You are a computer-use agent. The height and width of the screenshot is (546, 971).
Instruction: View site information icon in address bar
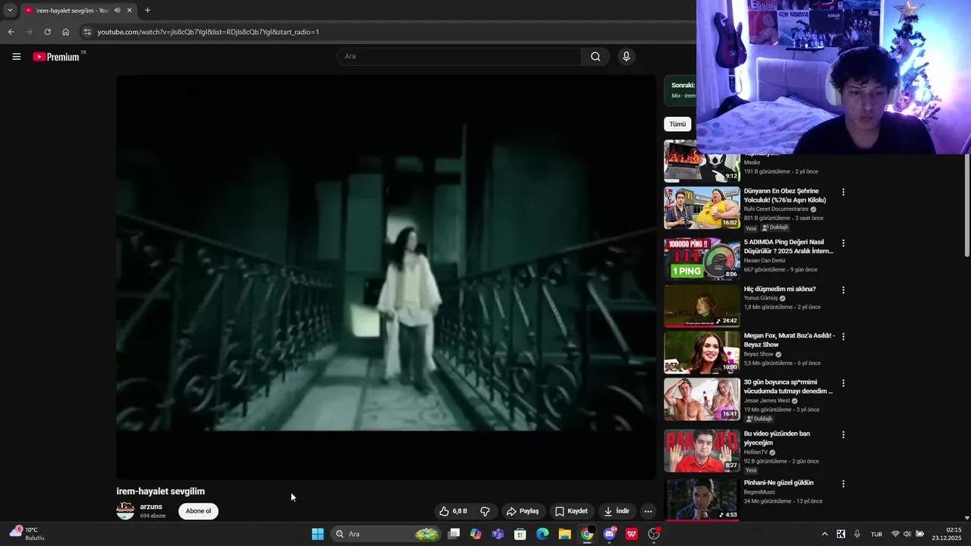coord(87,32)
